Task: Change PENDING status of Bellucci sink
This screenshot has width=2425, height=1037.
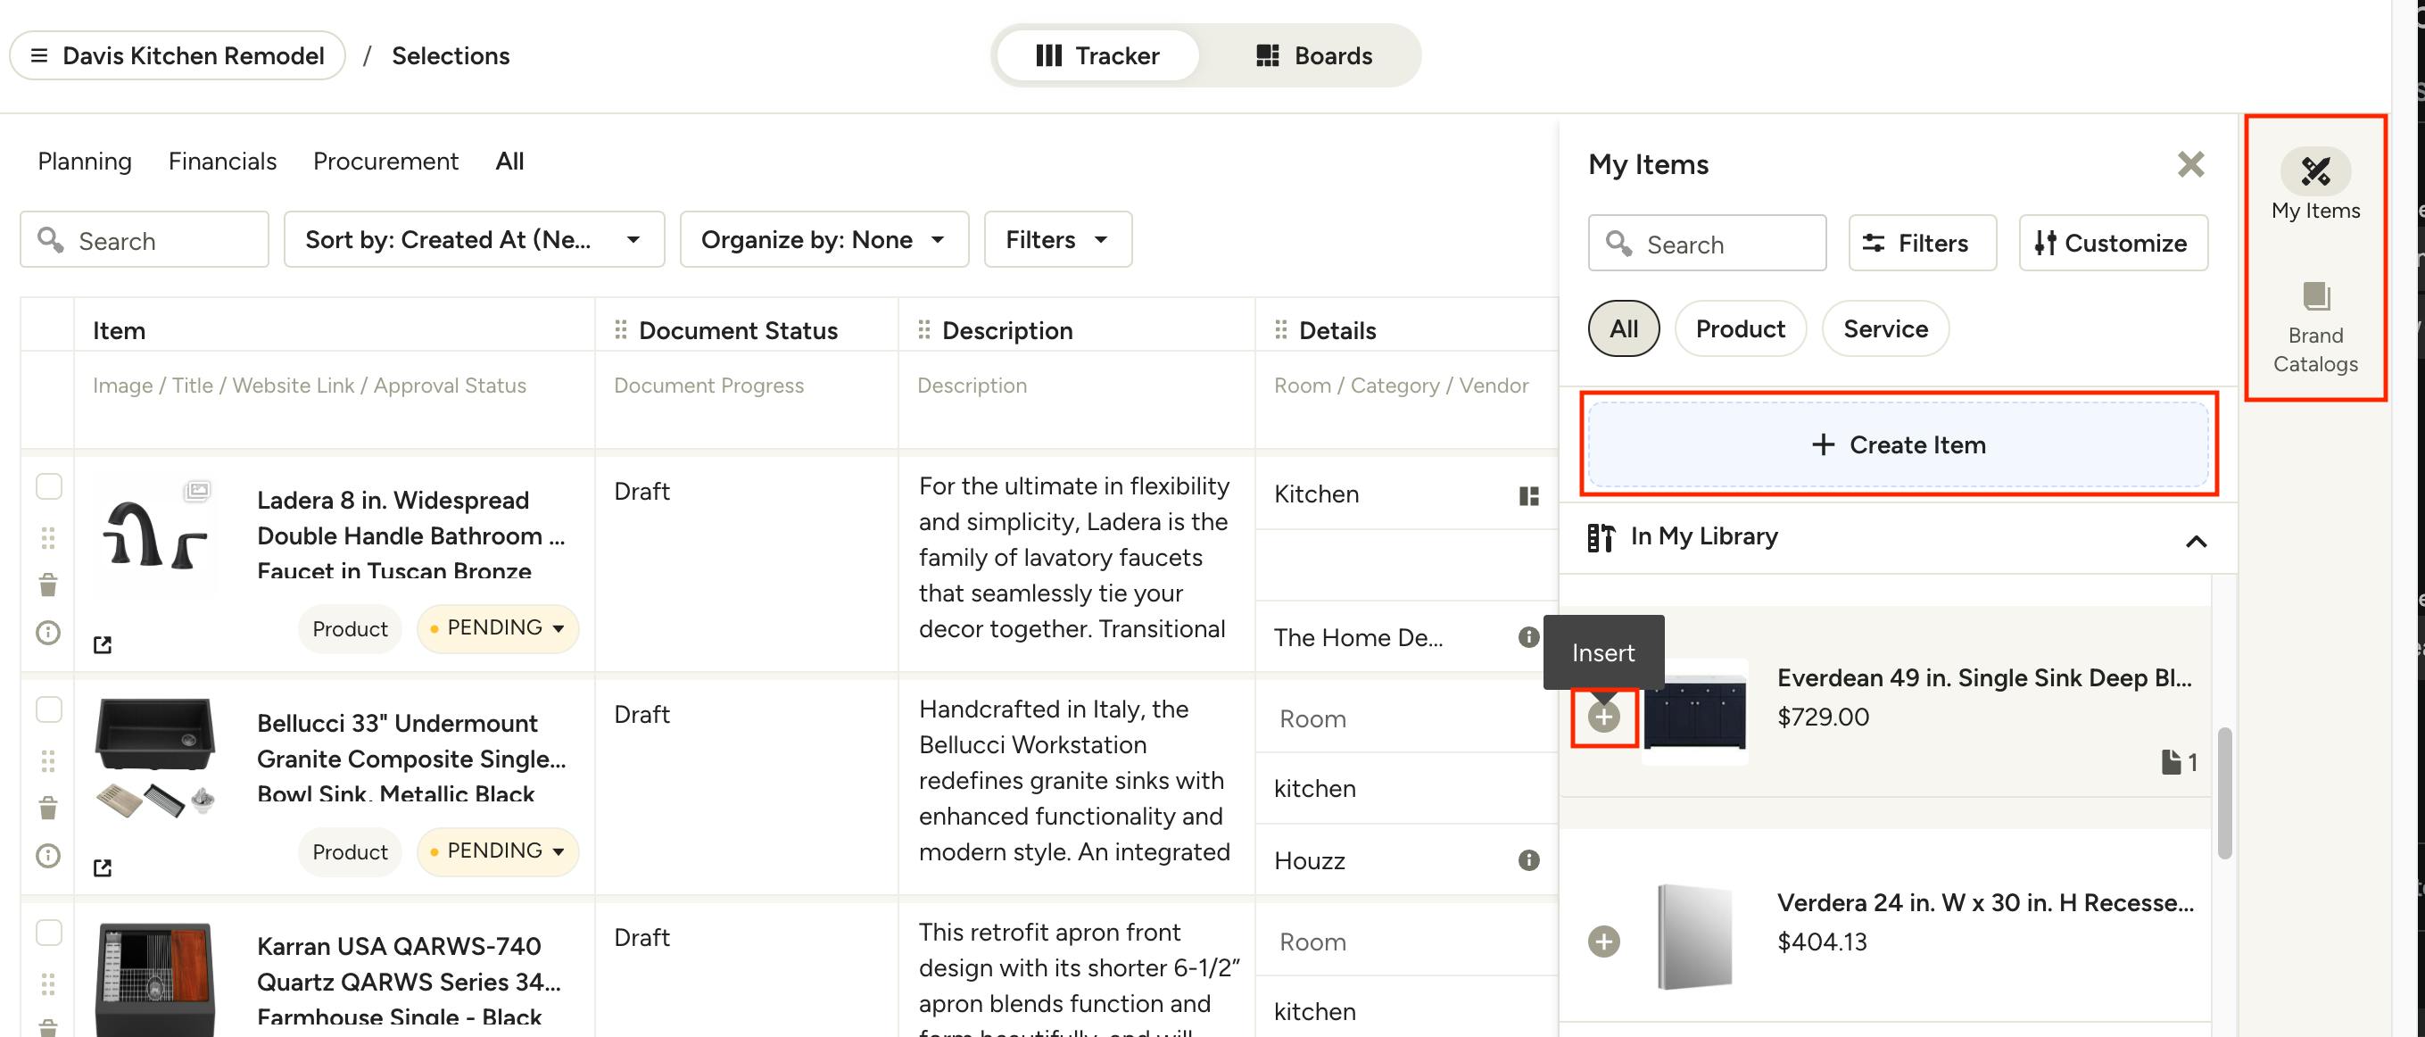Action: point(496,850)
